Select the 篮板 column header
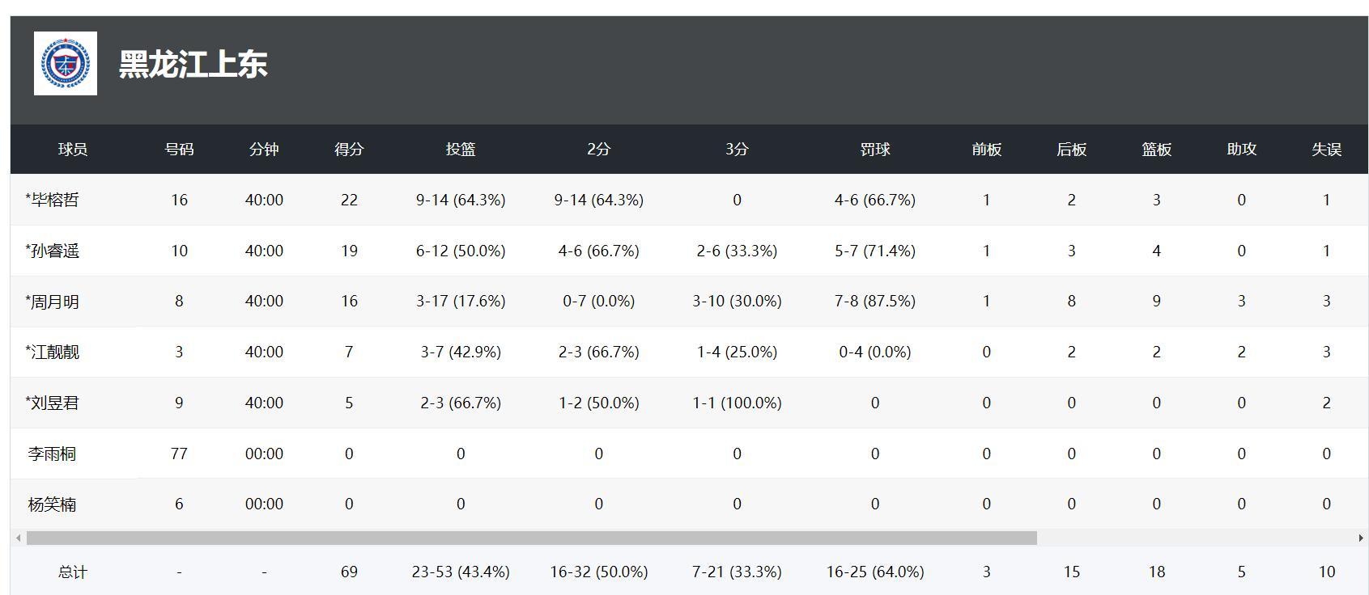Screen dimensions: 1369x595 click(1156, 150)
